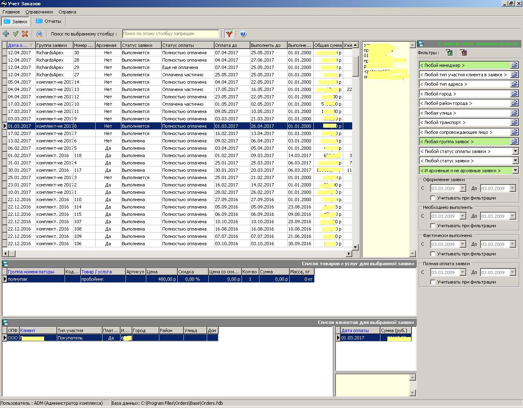The image size is (523, 408).
Task: Expand archive filter И архивные и не архивные
Action: (515, 171)
